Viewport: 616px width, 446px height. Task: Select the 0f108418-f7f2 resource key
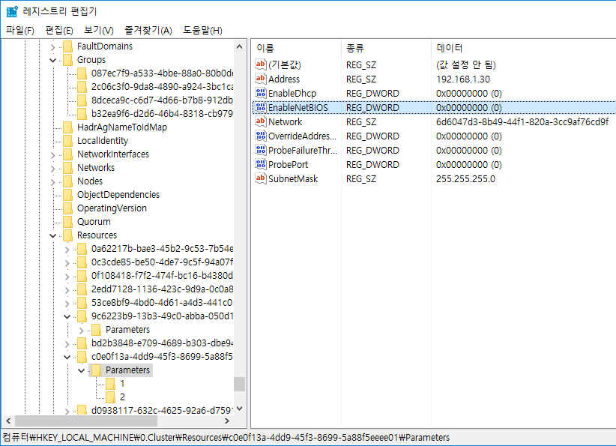[x=162, y=275]
